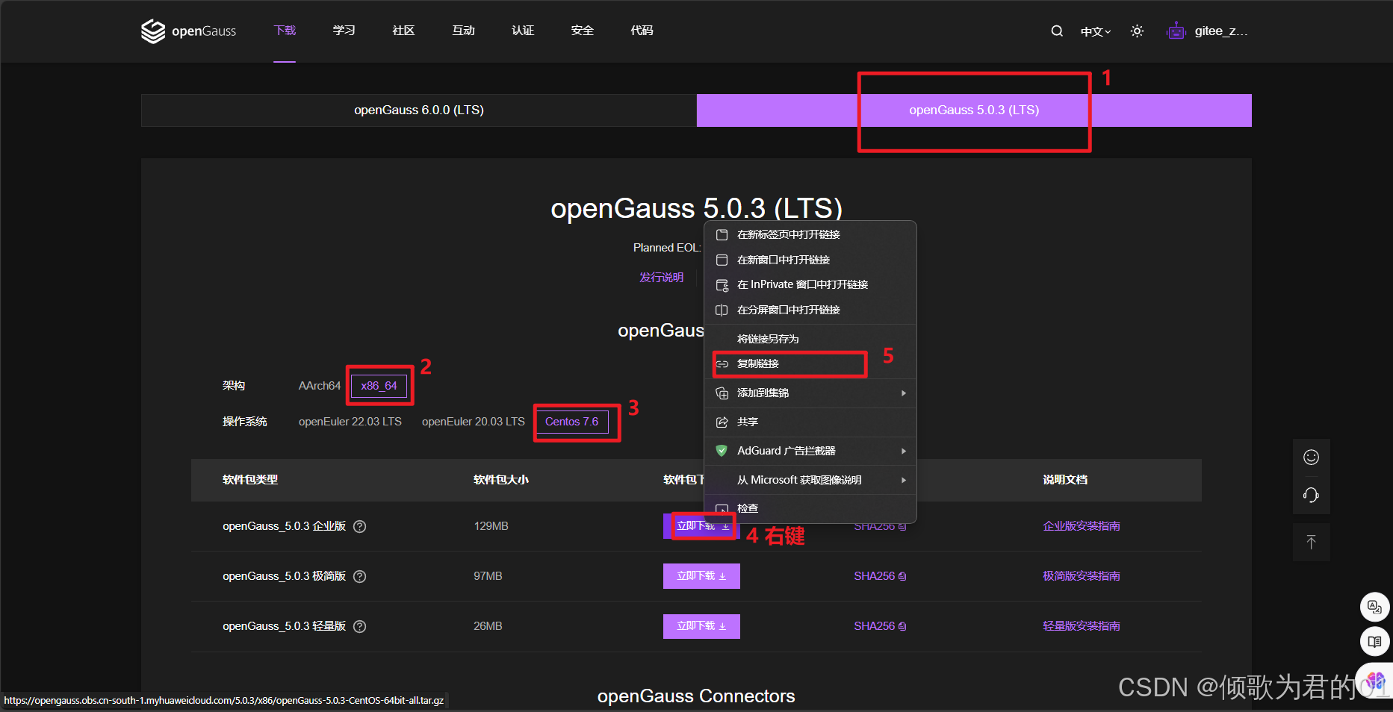This screenshot has height=712, width=1393.
Task: Expand the AdGuard 广告拦截器 submenu arrow
Action: click(904, 451)
